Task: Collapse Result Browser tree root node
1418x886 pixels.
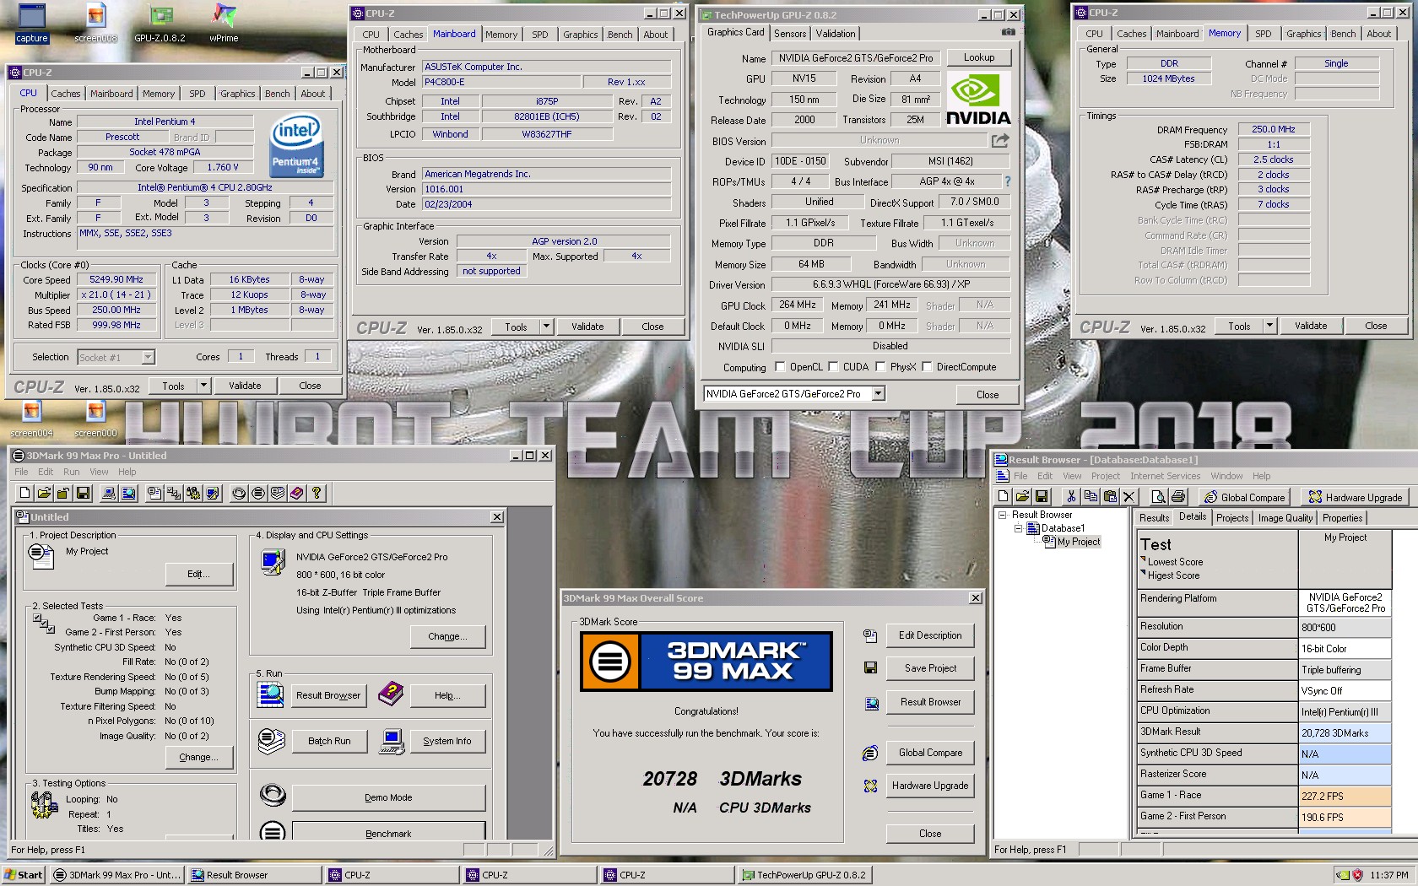Action: pos(1003,515)
